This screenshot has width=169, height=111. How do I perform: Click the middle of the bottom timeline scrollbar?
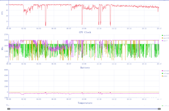click(84, 109)
